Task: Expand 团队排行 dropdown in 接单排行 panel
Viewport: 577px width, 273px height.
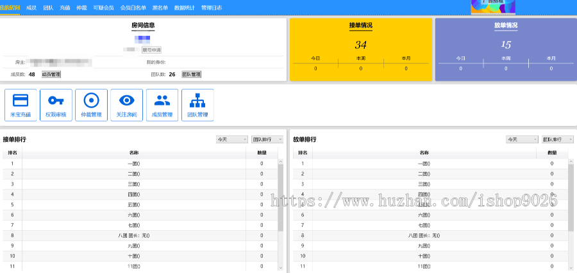Action: pos(267,139)
